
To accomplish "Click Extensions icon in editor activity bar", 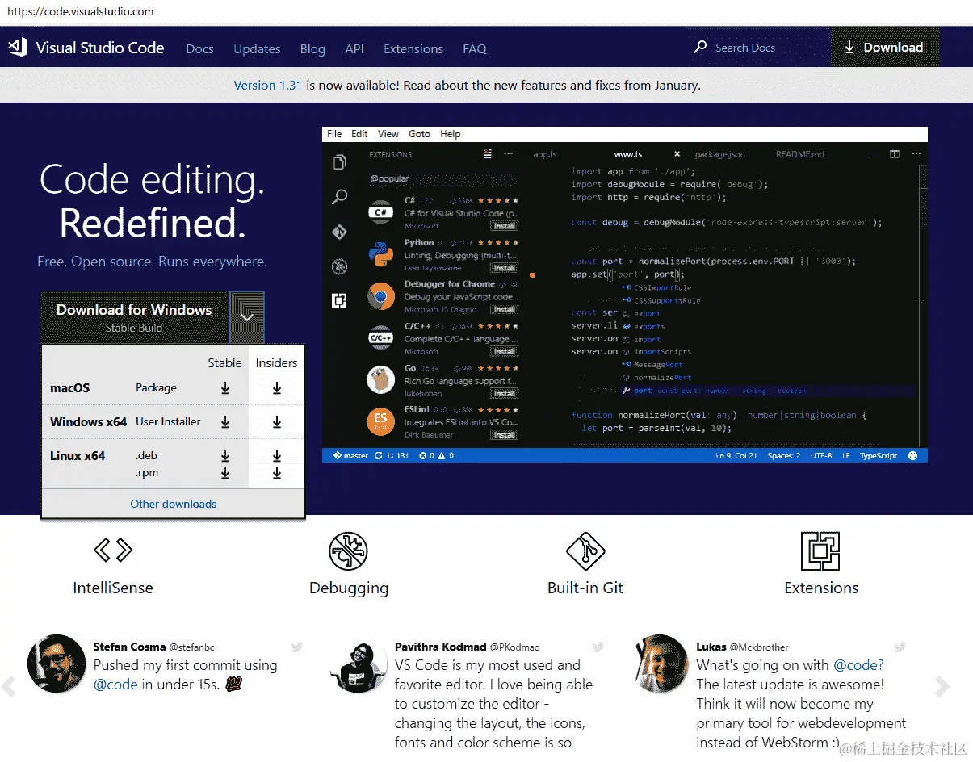I will pos(340,301).
